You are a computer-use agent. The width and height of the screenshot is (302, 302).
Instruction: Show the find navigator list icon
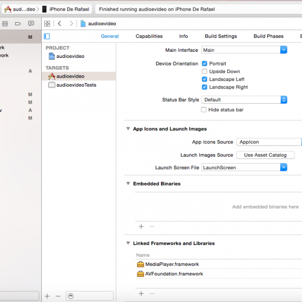coord(5,24)
